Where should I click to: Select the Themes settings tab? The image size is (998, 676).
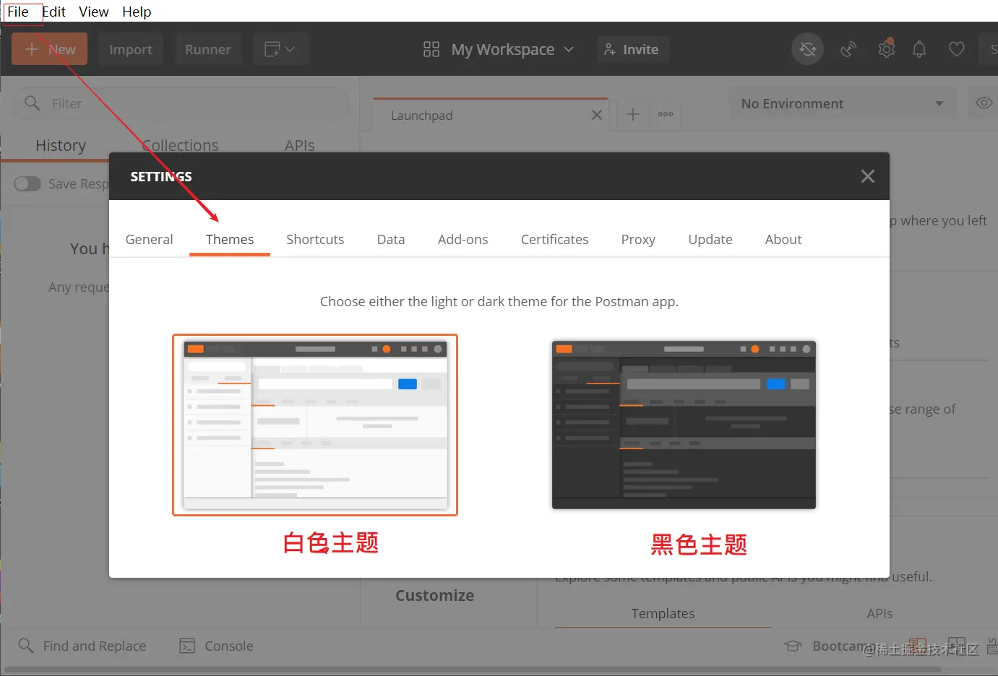(x=230, y=240)
